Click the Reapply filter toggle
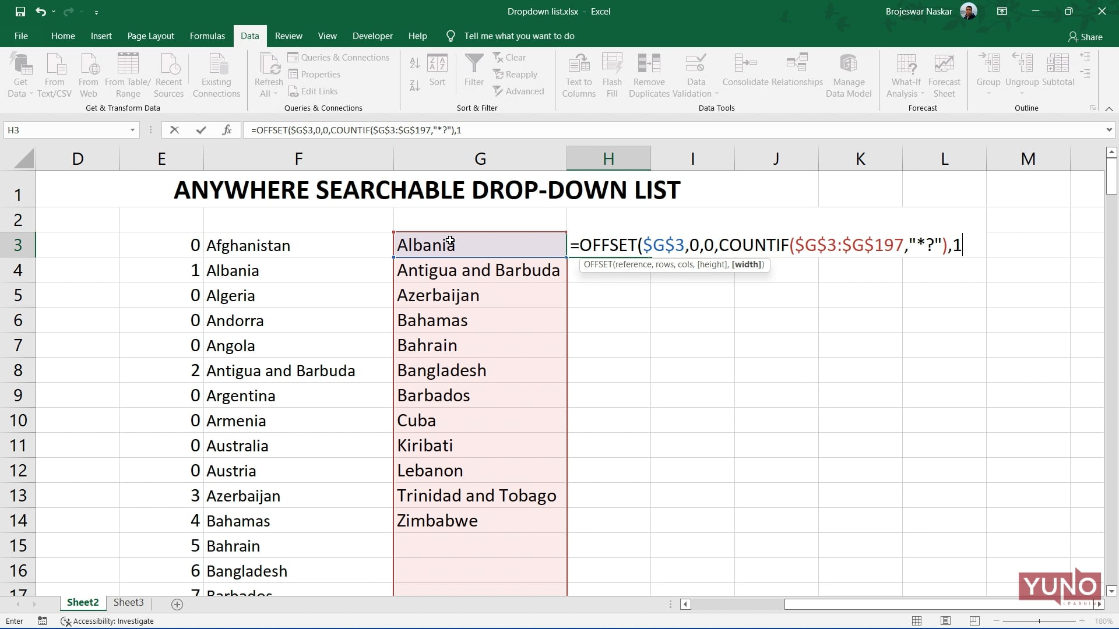Viewport: 1119px width, 629px height. pyautogui.click(x=516, y=75)
